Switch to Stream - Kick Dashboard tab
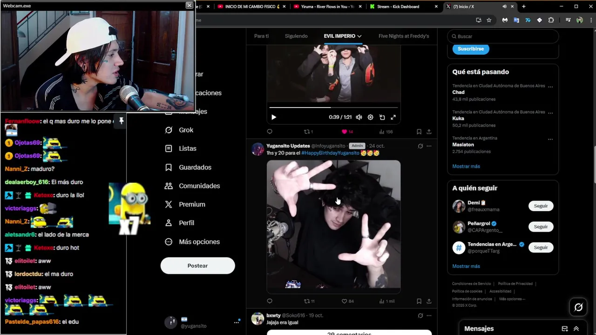 403,7
